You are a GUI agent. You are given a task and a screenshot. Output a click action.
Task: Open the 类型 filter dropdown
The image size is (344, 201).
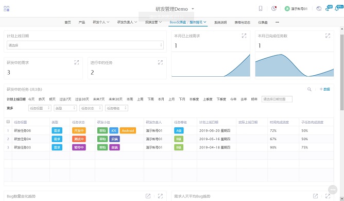(65, 108)
